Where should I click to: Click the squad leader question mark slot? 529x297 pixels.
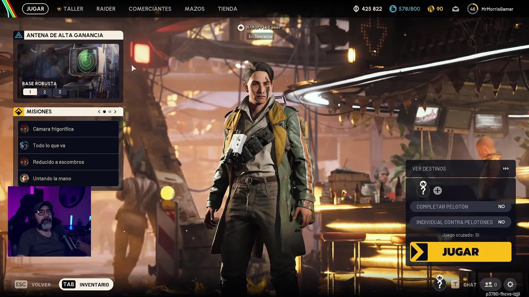pos(423,189)
